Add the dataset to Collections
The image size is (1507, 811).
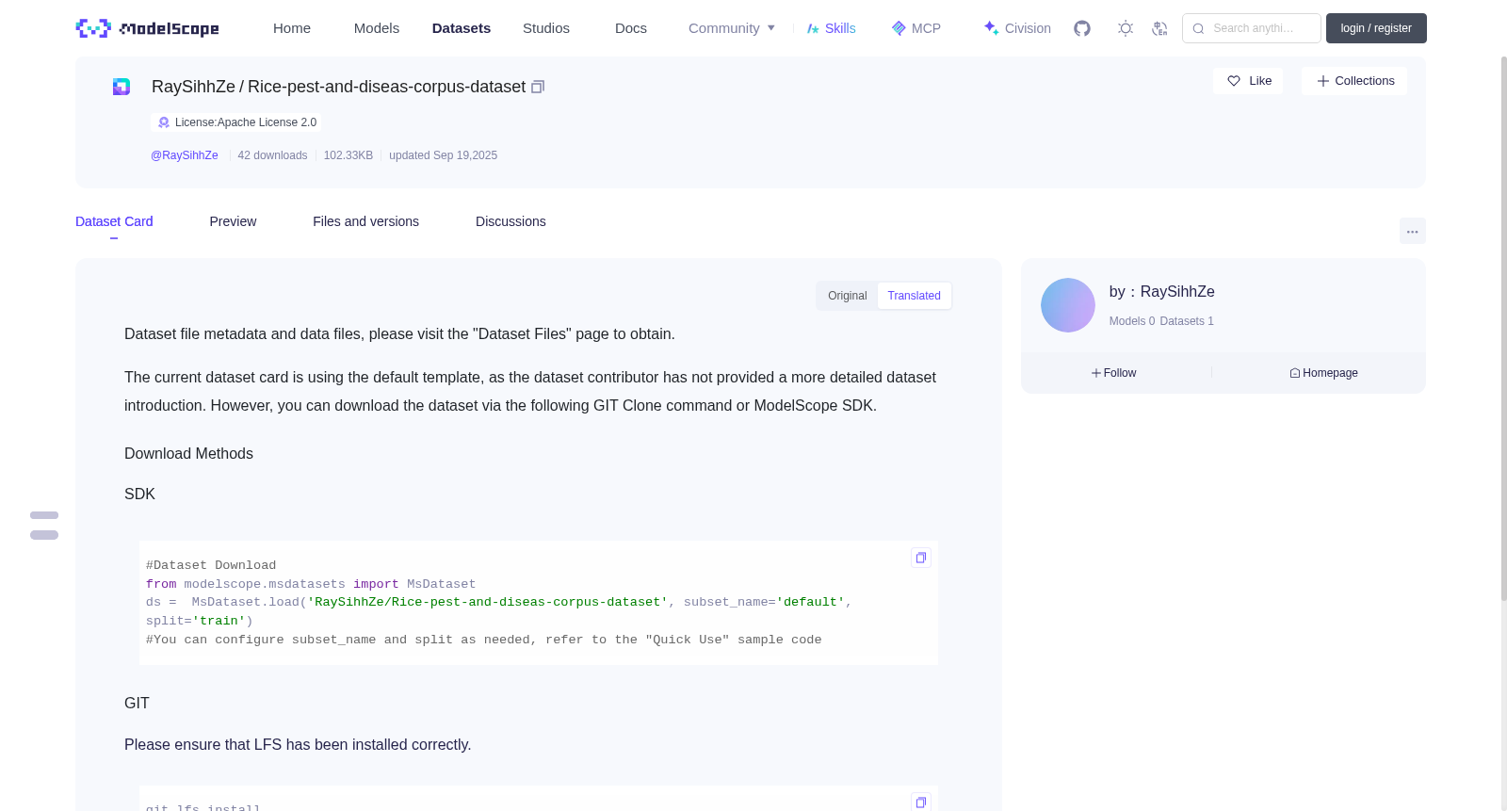point(1354,81)
